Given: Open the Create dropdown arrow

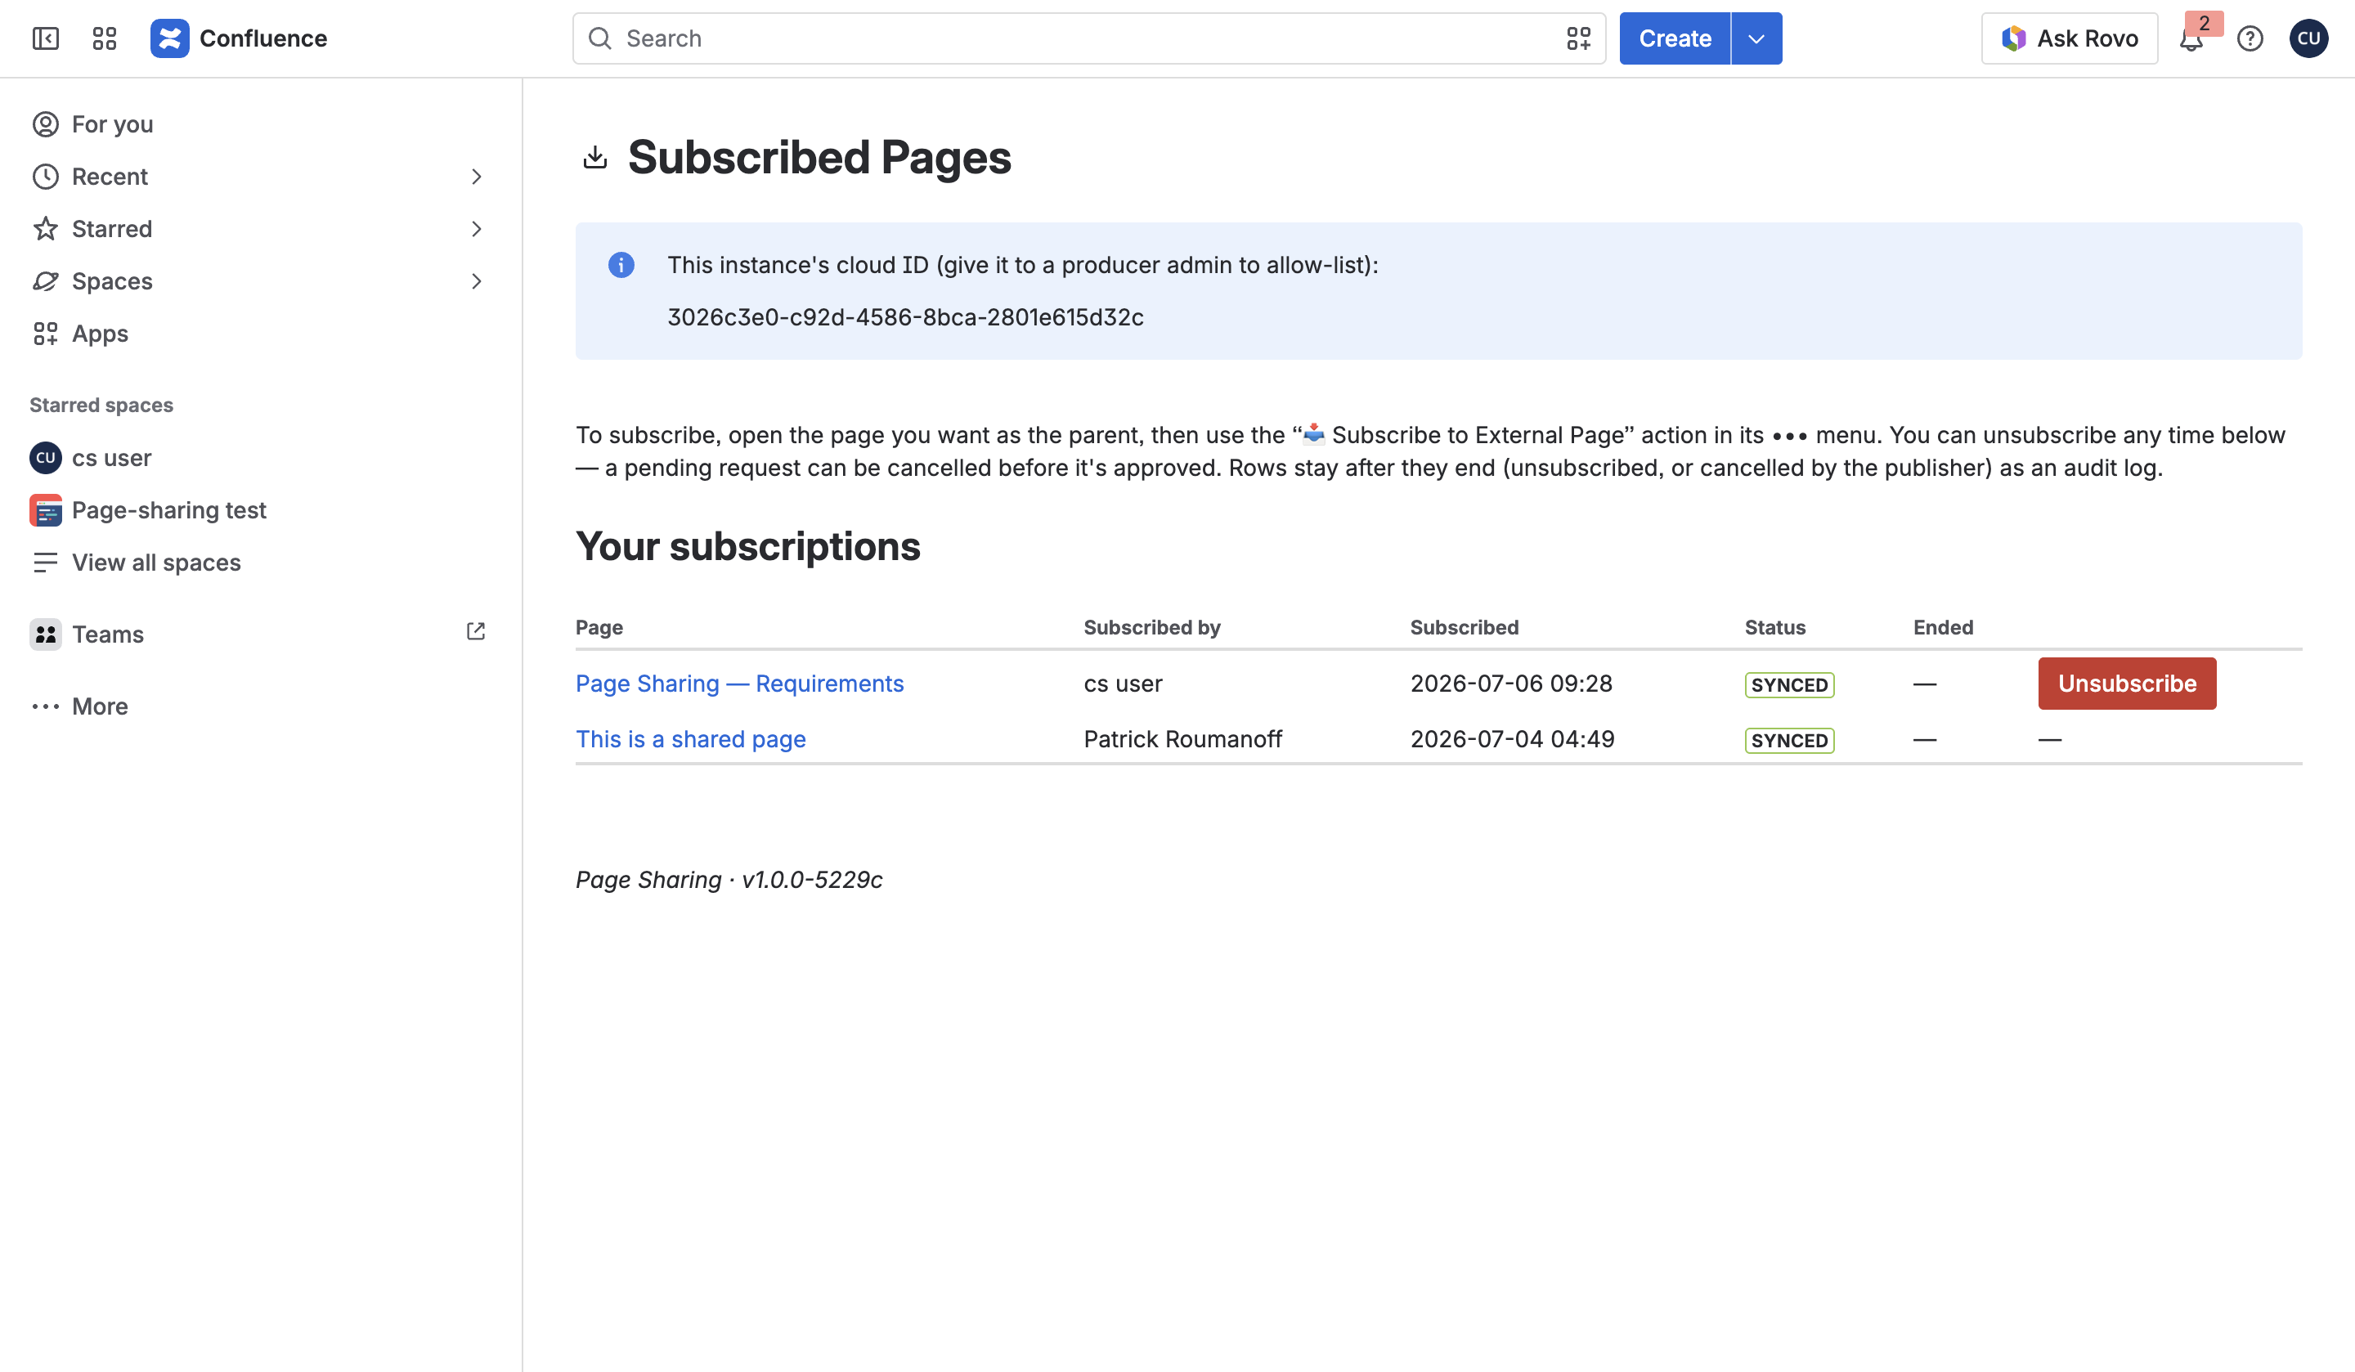Looking at the screenshot, I should pos(1756,38).
